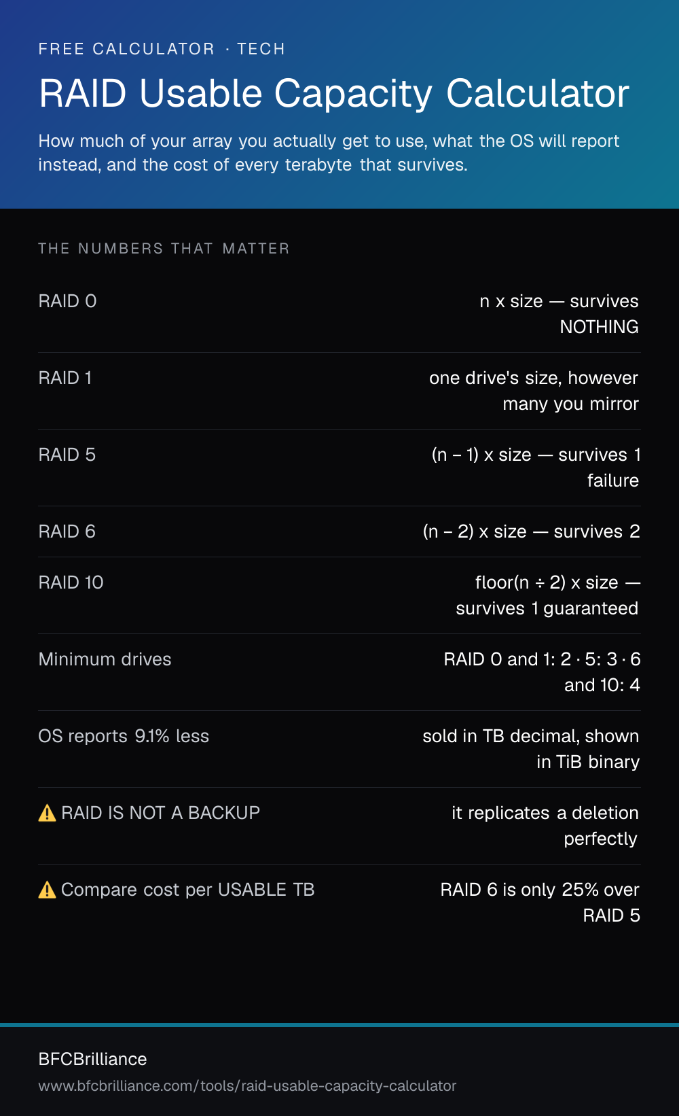Click the 'floor(n ÷ 2) x size' formula text

pyautogui.click(x=547, y=582)
